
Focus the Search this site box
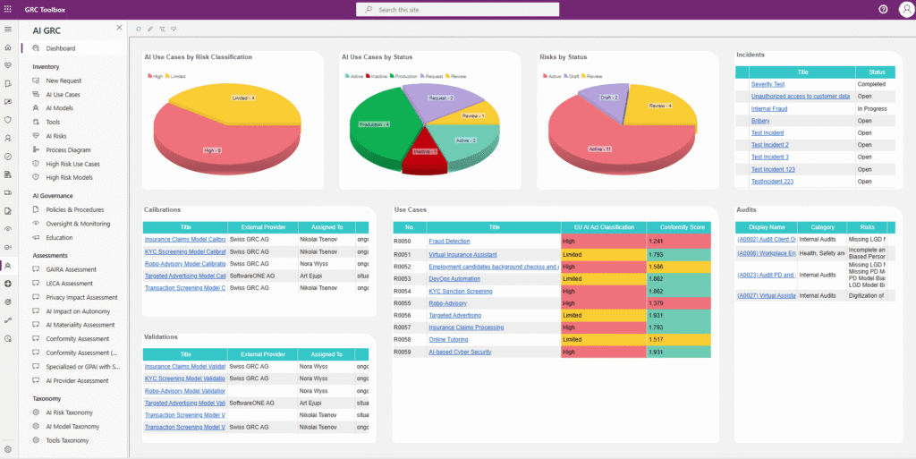(x=457, y=9)
